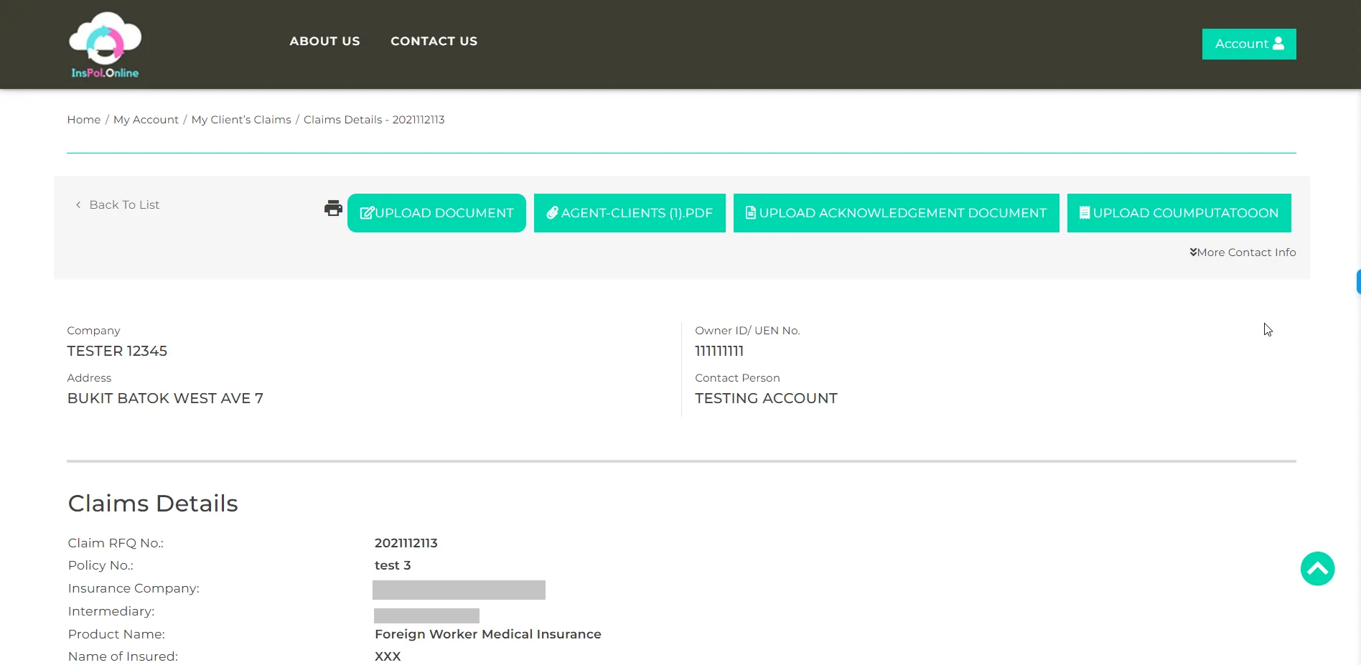Click the Upload Document button
Viewport: 1361px width, 665px height.
pyautogui.click(x=436, y=213)
